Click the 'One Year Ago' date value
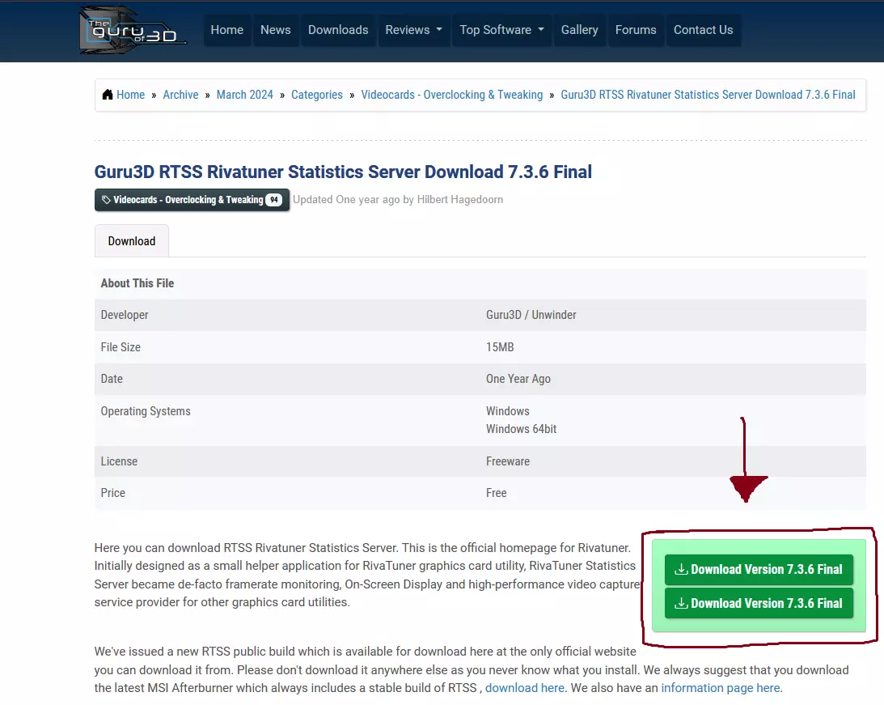Screen dimensions: 884x705 pos(518,379)
